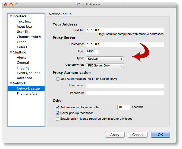Image resolution: width=182 pixels, height=149 pixels.
Task: Collapse the Chatting tree section
Action: [x=11, y=52]
